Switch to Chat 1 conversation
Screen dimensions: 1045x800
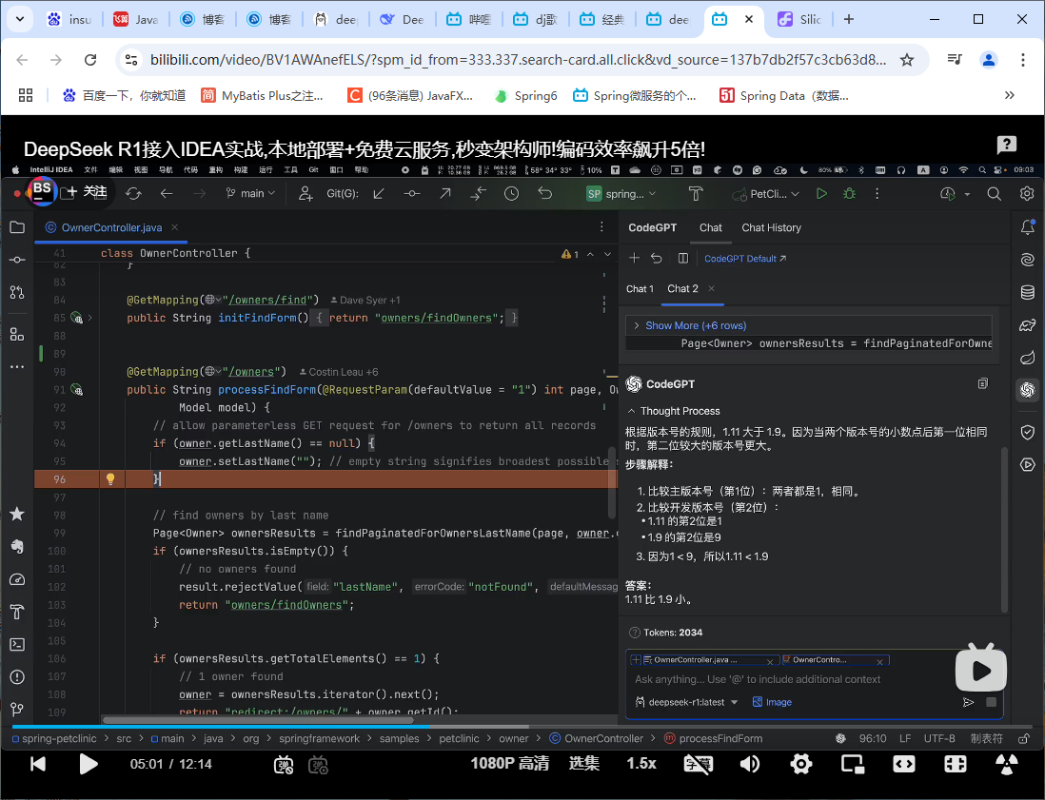pyautogui.click(x=640, y=288)
